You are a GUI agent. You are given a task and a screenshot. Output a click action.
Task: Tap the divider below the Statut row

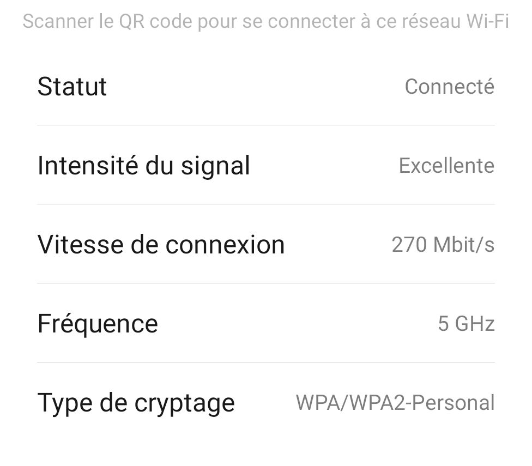[266, 126]
